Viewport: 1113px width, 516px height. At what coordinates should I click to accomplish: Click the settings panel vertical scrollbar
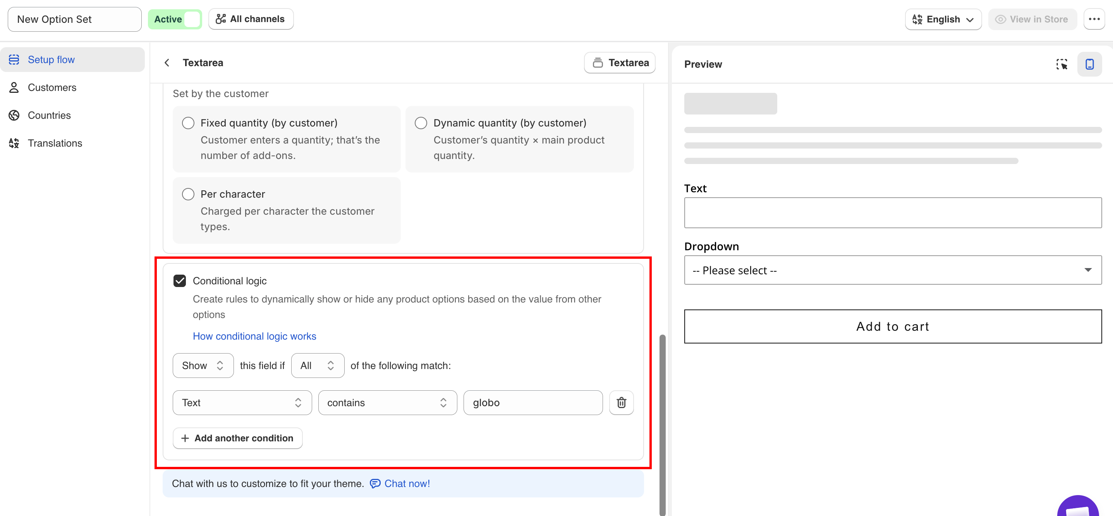(x=662, y=425)
